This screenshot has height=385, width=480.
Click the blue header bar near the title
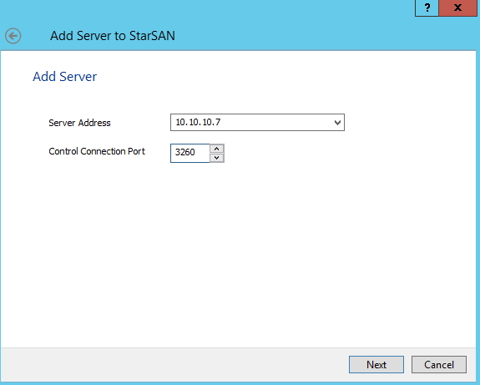[275, 36]
